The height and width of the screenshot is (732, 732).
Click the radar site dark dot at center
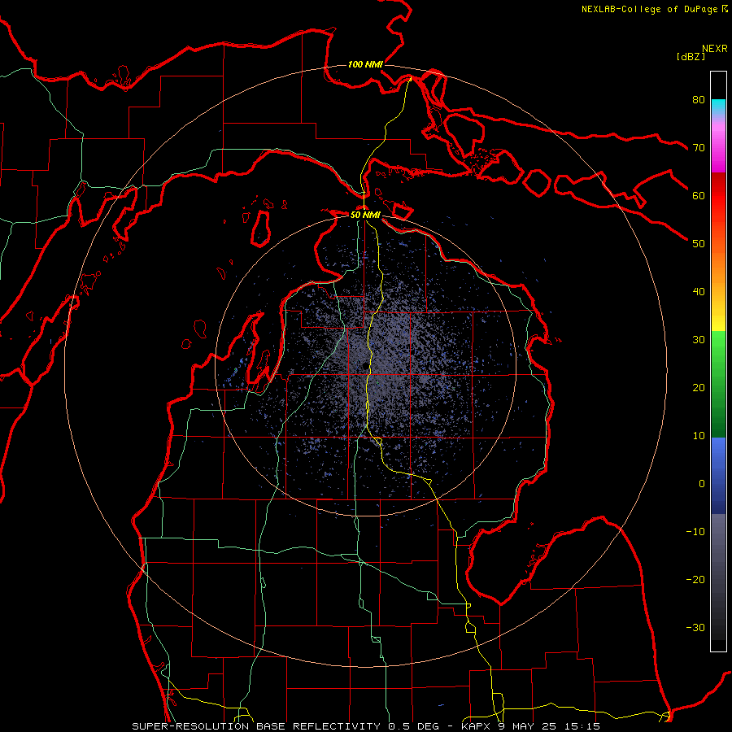tap(364, 366)
